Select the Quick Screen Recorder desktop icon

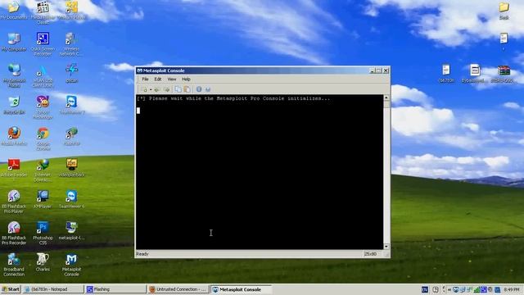point(43,43)
